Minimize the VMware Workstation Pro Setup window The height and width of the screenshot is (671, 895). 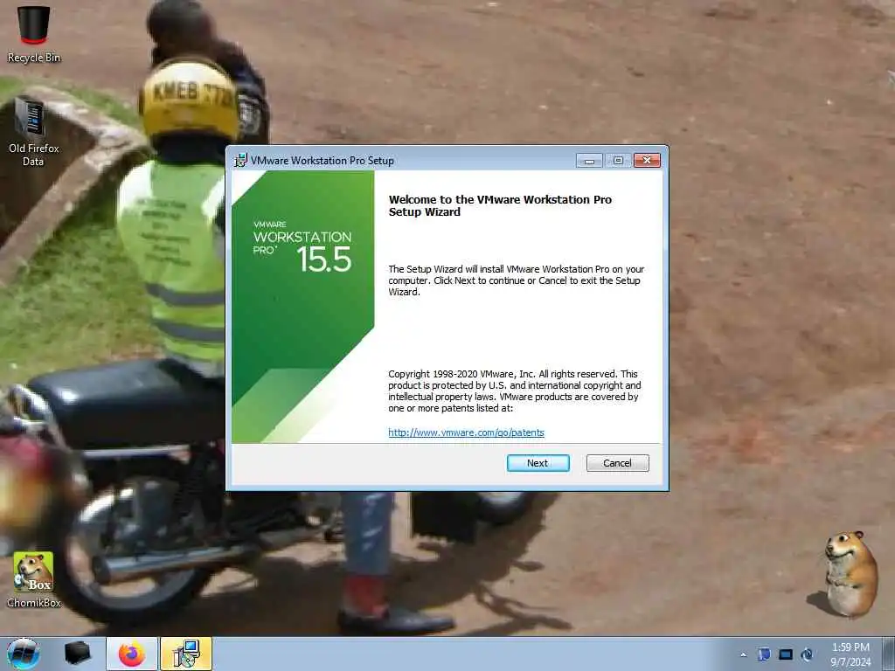589,161
